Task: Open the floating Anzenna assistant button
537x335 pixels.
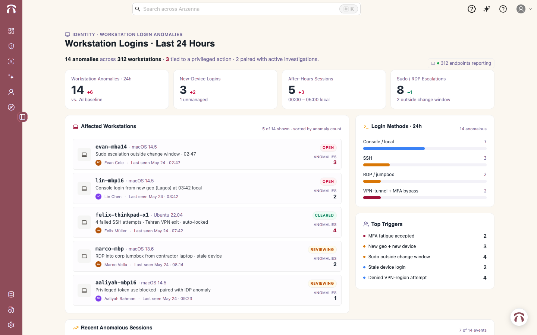Action: [519, 317]
